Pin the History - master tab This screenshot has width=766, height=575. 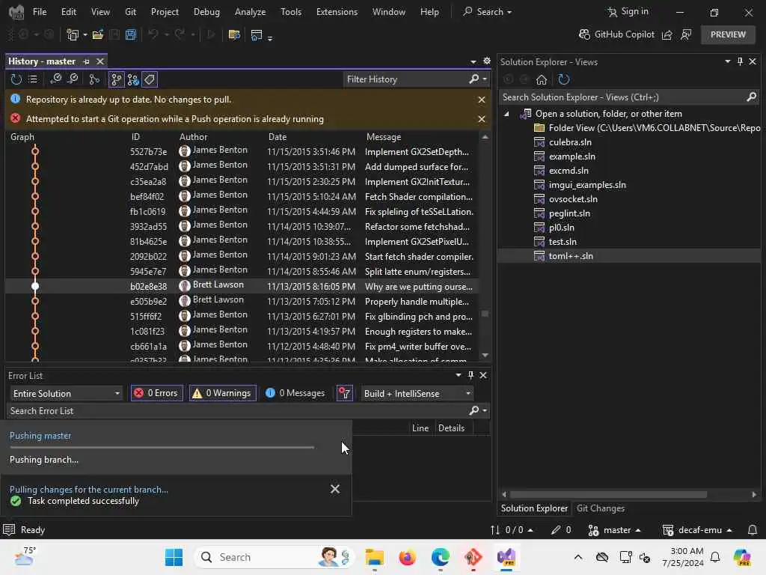pos(87,61)
